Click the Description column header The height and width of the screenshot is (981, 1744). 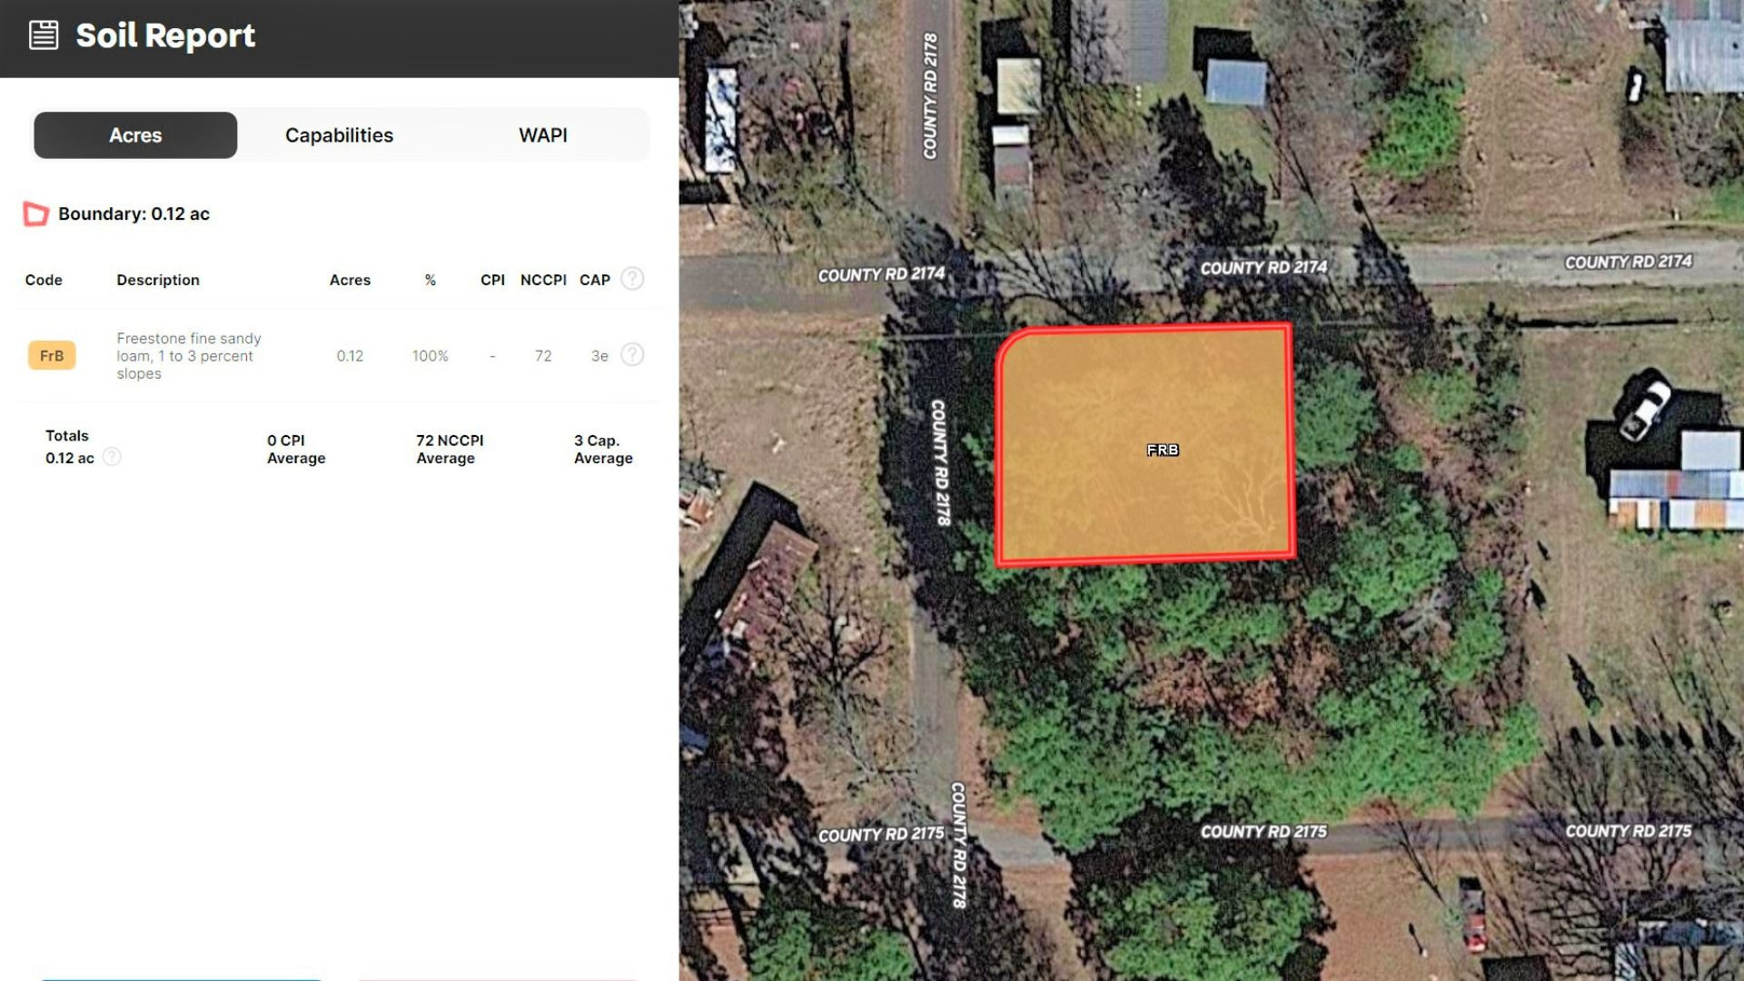pos(158,280)
